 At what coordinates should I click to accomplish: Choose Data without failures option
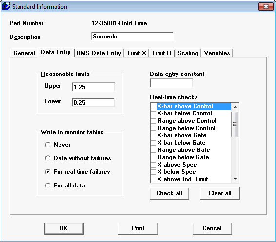point(47,158)
